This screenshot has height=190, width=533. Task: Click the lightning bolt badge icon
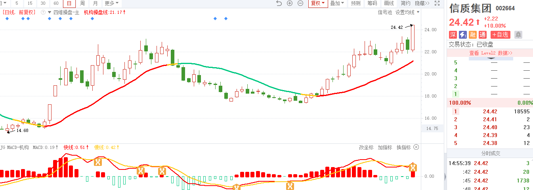462,35
